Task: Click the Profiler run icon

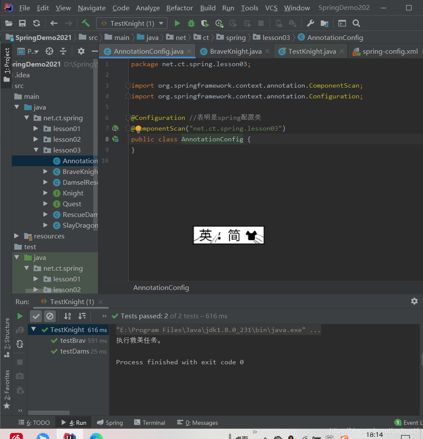Action: (x=219, y=23)
